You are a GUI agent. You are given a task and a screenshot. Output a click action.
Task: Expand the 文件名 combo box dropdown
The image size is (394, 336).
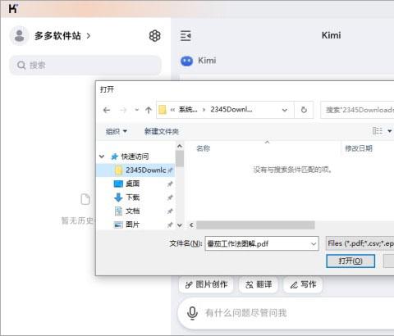pos(314,243)
